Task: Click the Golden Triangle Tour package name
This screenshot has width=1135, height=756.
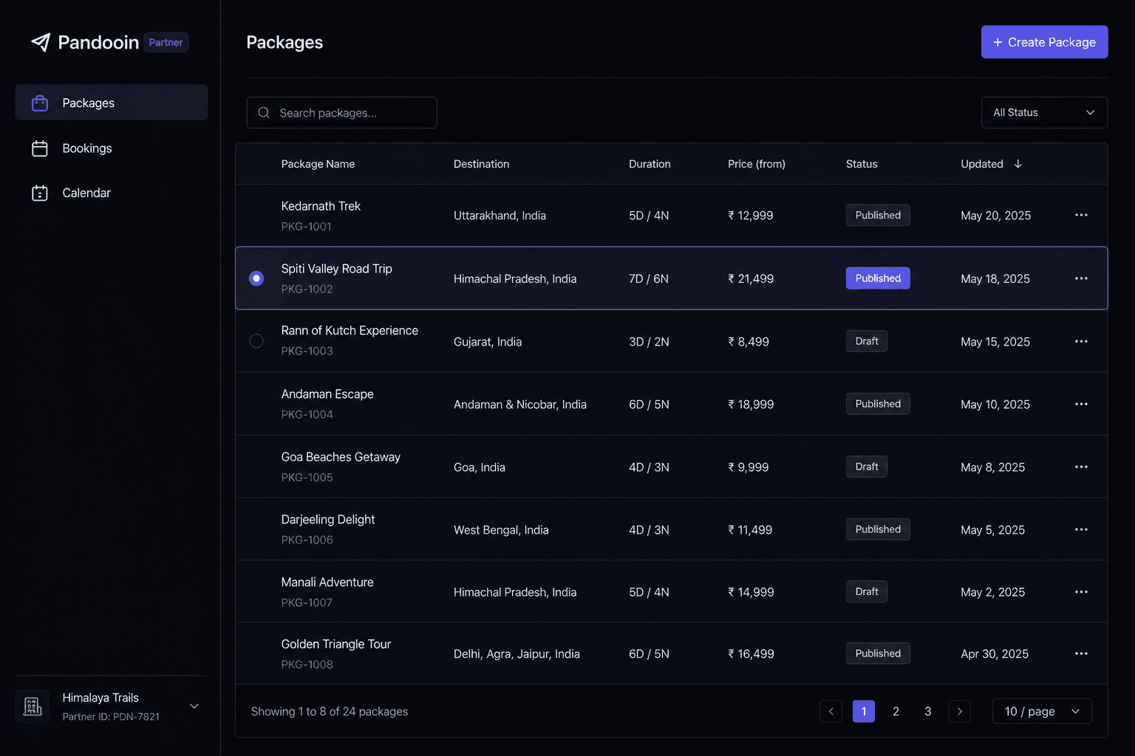Action: point(336,645)
